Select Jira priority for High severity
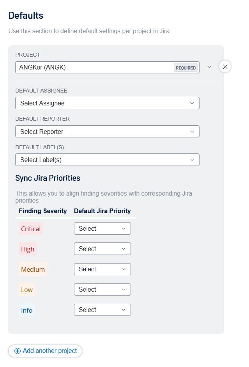 coord(102,249)
